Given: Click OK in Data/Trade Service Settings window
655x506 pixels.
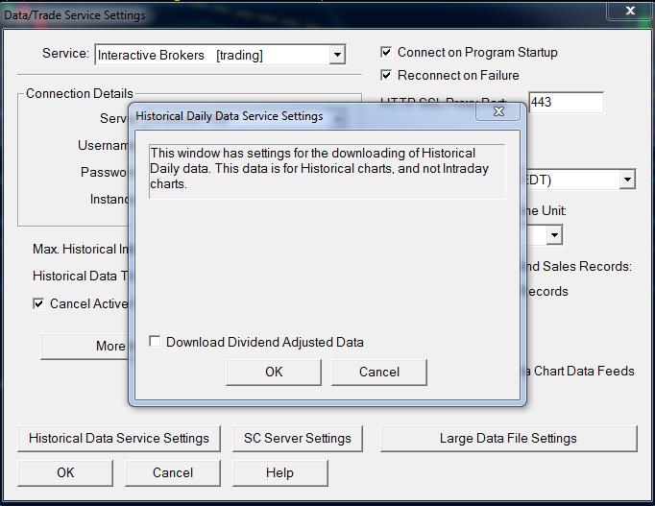Looking at the screenshot, I should tap(65, 473).
